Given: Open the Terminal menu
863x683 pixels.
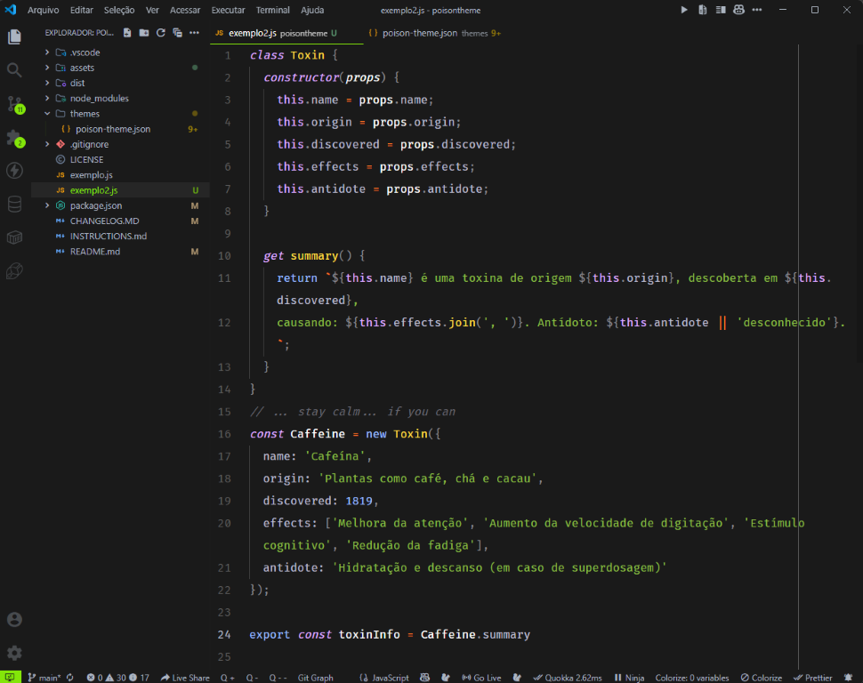Looking at the screenshot, I should coord(272,10).
